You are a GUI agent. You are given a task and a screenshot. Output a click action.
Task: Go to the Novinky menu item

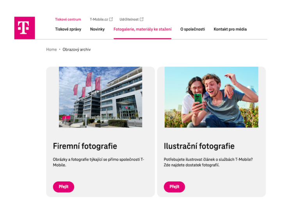click(97, 29)
